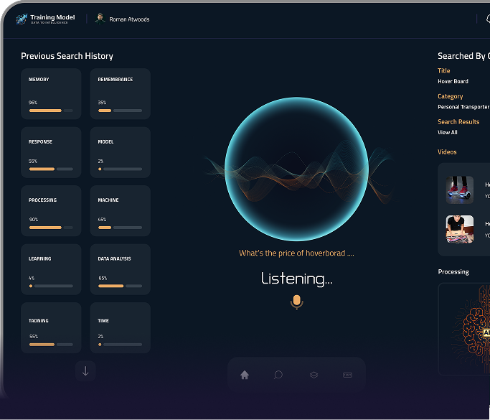This screenshot has height=420, width=490.
Task: Open the Memory history card
Action: click(51, 93)
